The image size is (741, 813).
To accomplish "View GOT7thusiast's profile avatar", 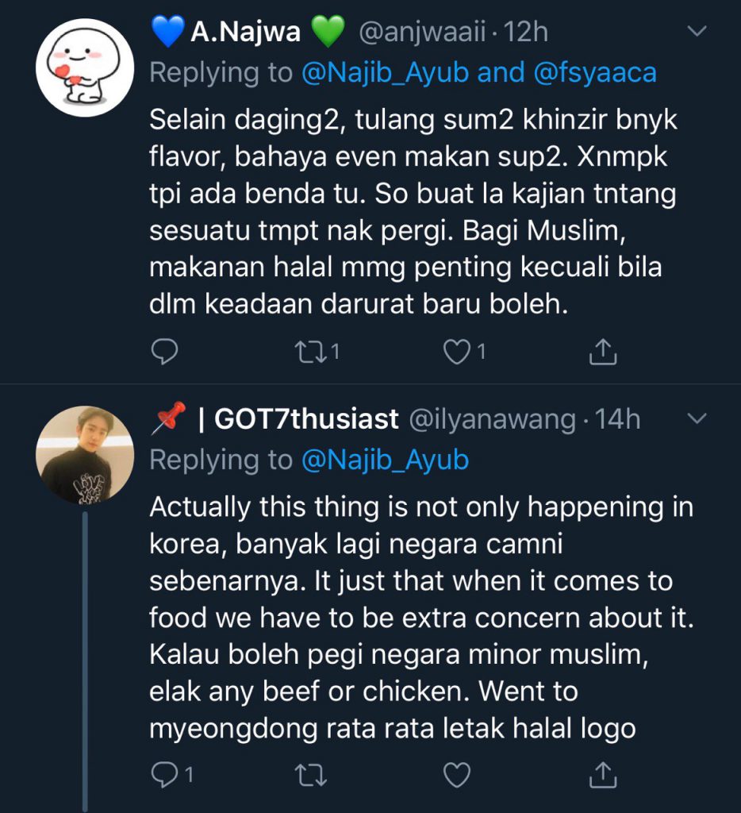I will point(85,455).
